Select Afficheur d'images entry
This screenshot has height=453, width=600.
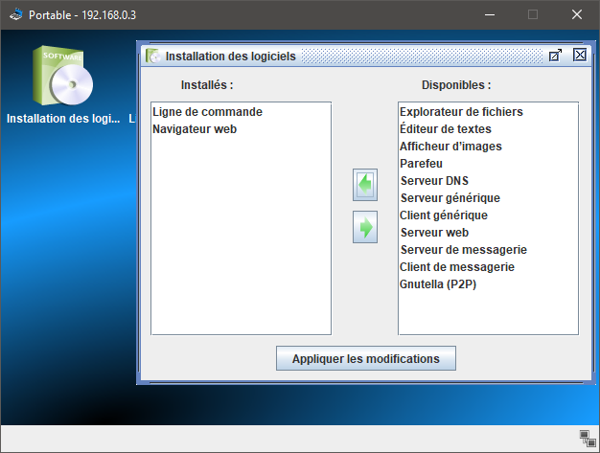(x=450, y=147)
